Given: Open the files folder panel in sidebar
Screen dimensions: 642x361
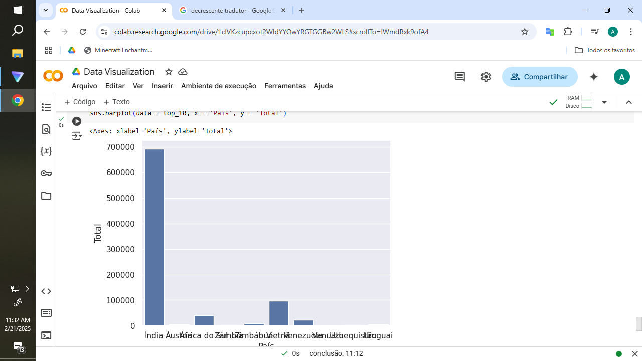Looking at the screenshot, I should (x=46, y=196).
